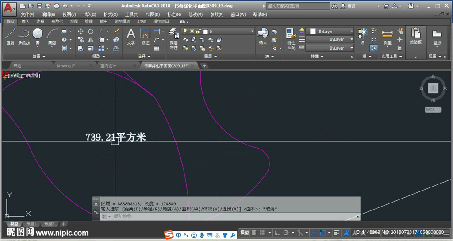Click 特性匹配 (Match Properties) icon
453x241 pixels.
tap(291, 39)
